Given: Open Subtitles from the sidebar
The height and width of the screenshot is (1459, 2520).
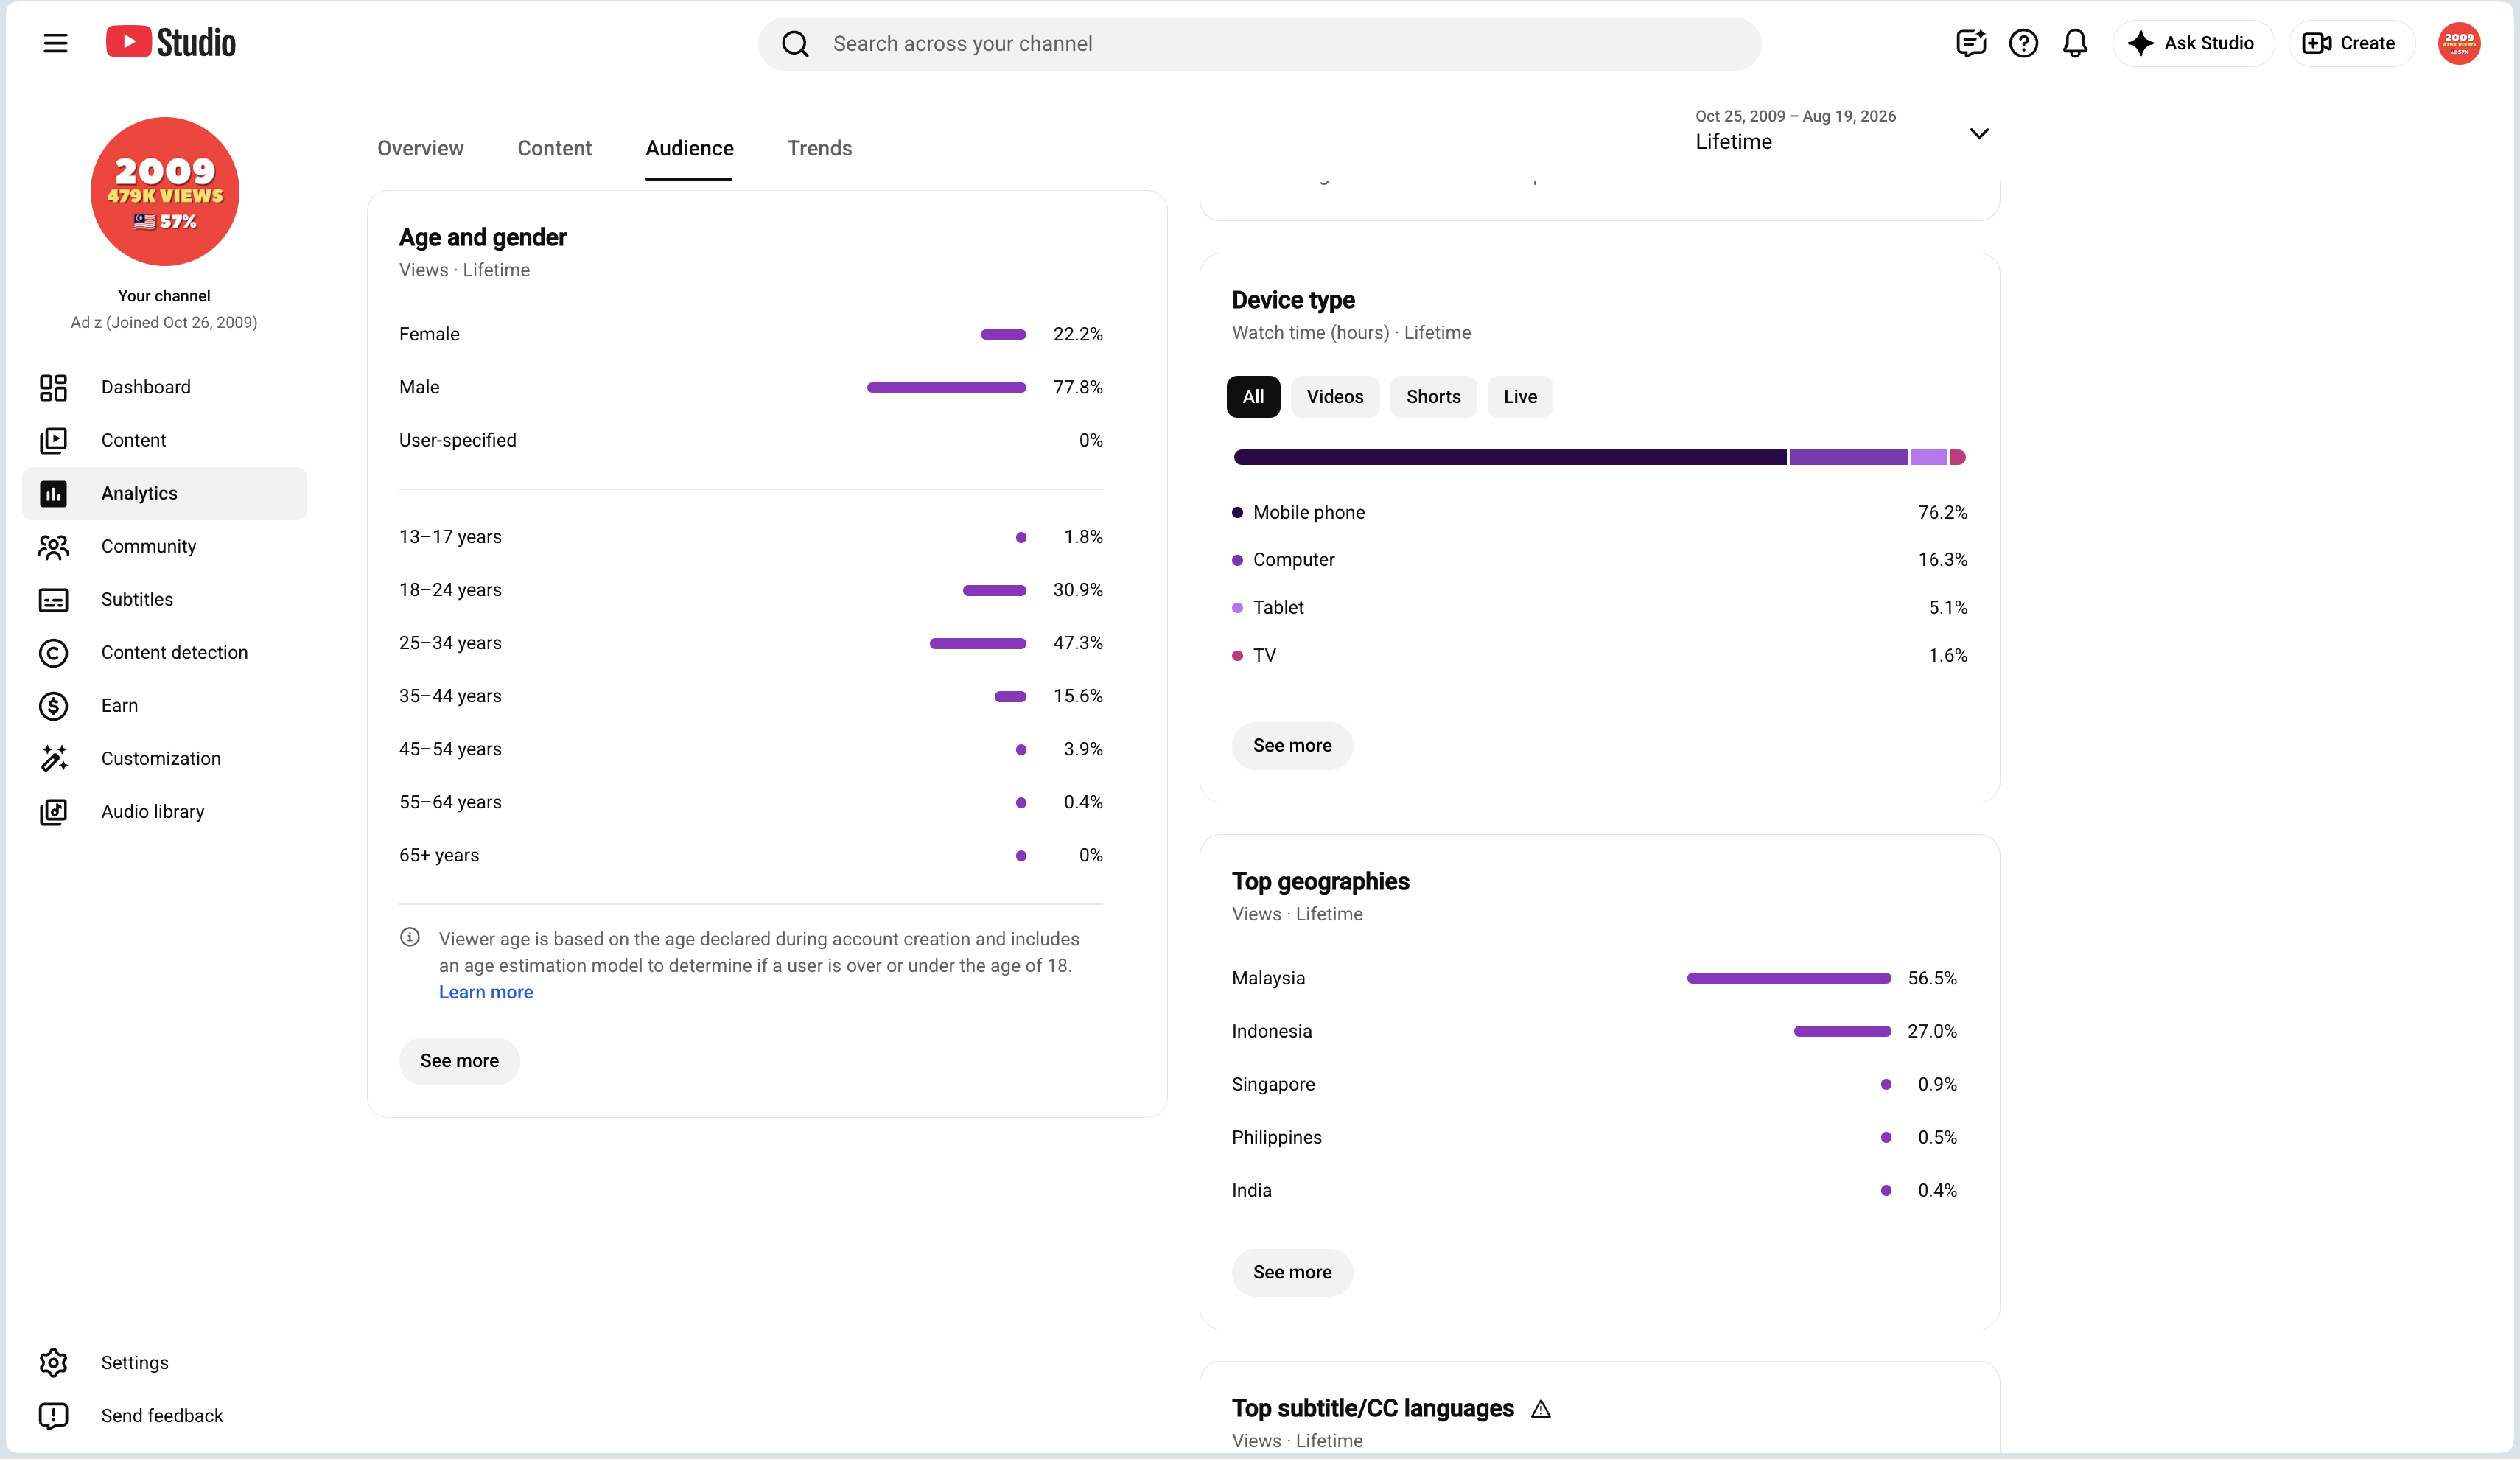Looking at the screenshot, I should point(165,600).
